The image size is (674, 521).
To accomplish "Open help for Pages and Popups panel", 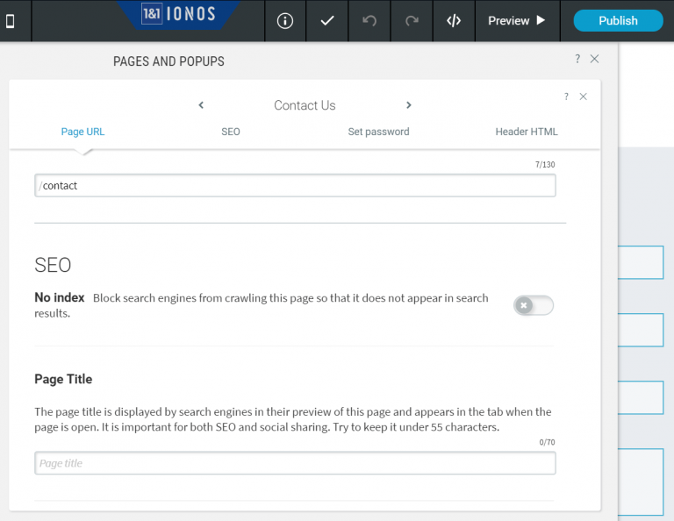I will [x=577, y=59].
